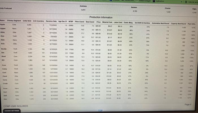
Task: Click the 2nd Shift & Overtime header
Action: [142, 23]
